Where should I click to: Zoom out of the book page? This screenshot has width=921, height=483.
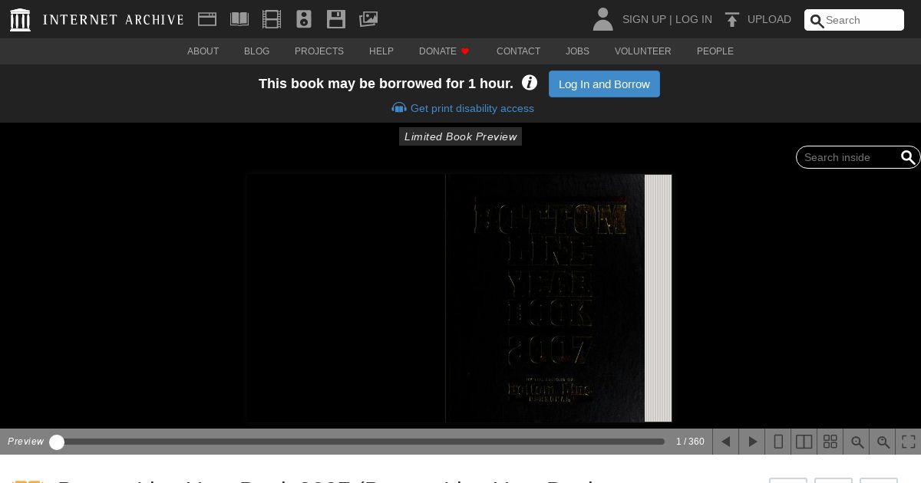pyautogui.click(x=857, y=442)
